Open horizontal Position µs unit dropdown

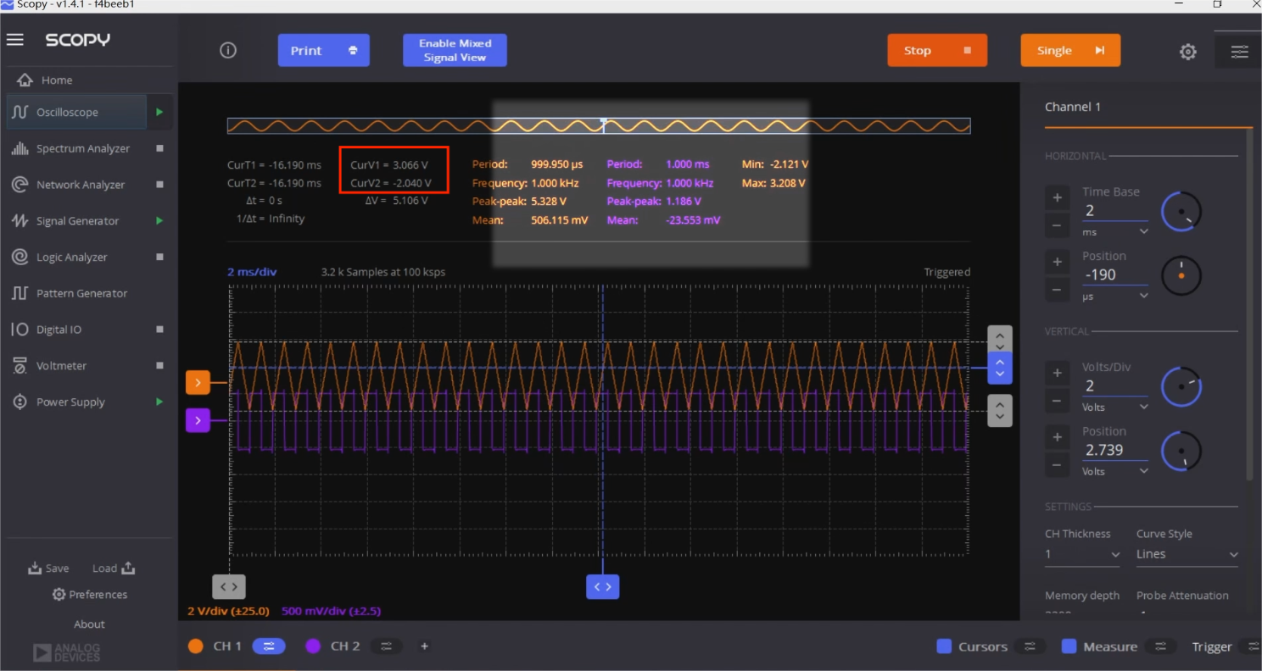(x=1114, y=296)
